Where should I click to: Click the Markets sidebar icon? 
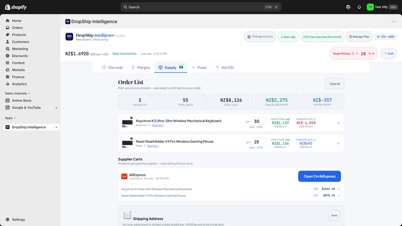point(8,70)
